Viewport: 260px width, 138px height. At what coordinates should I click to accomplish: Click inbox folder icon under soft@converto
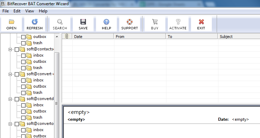(x=29, y=130)
